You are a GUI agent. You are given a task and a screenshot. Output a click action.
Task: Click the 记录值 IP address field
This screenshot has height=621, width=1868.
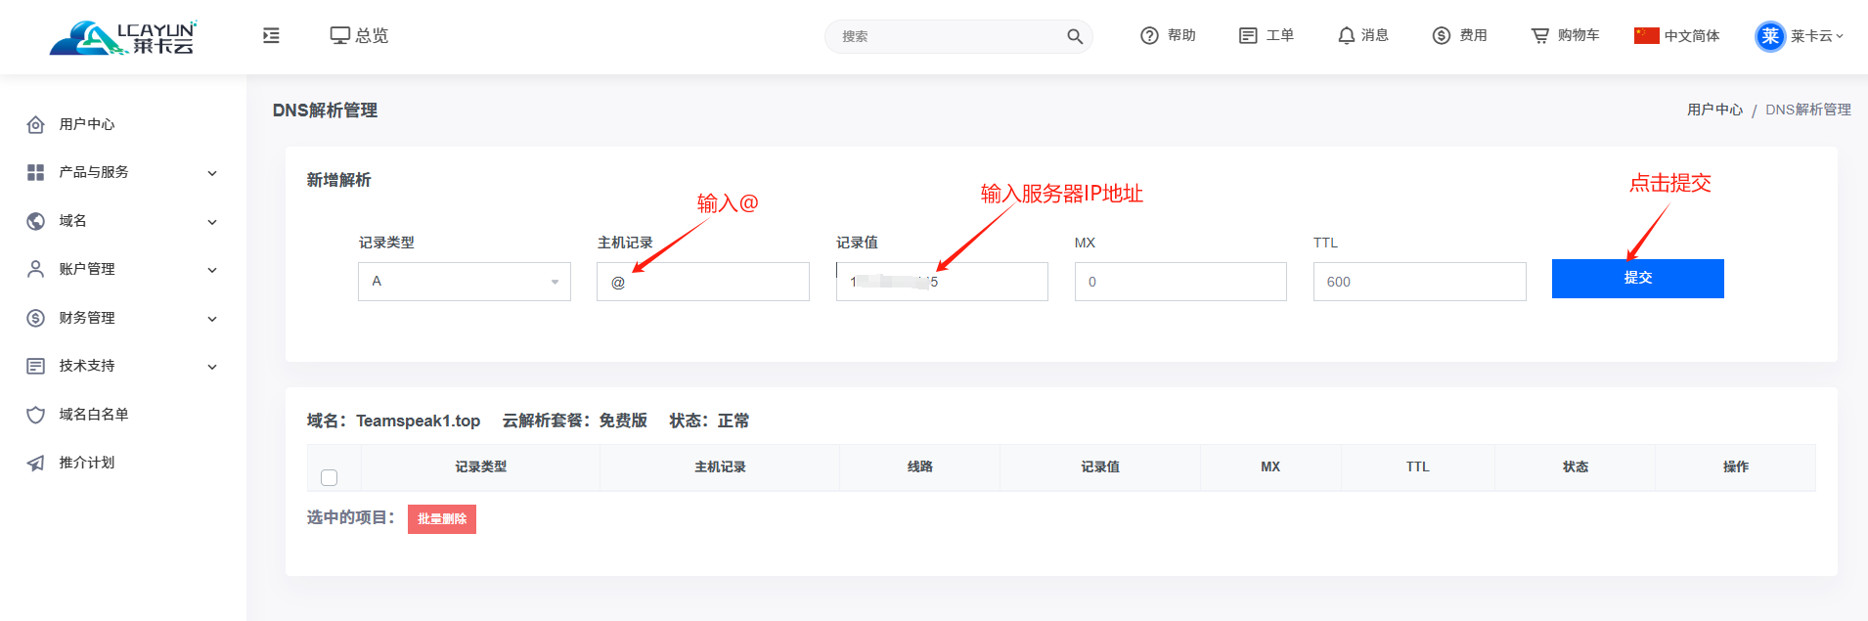coord(942,282)
